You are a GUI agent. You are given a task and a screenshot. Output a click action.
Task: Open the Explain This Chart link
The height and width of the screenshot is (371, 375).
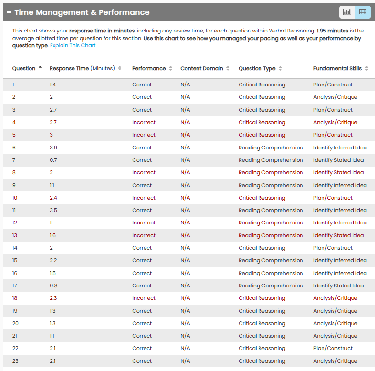pyautogui.click(x=73, y=46)
